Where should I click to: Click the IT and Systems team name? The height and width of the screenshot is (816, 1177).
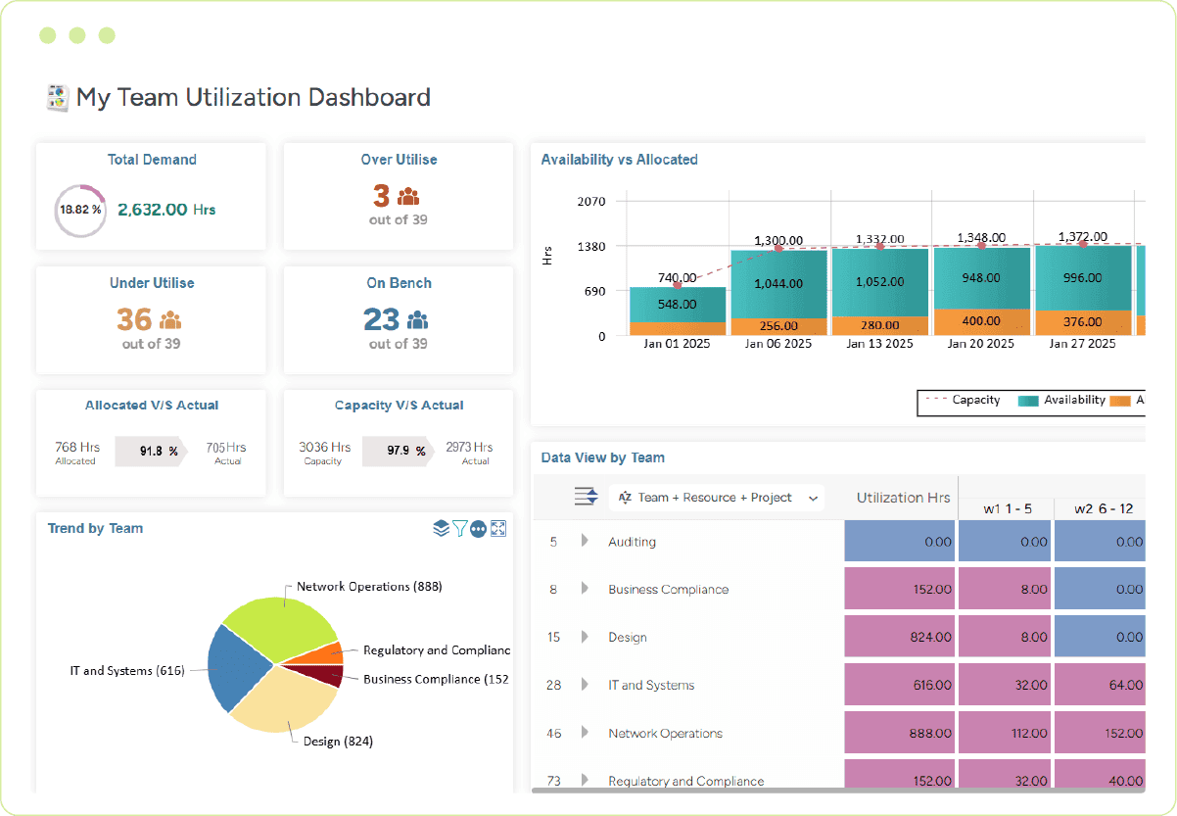coord(651,685)
